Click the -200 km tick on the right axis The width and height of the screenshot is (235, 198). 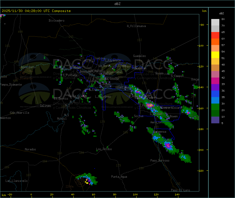[x=201, y=150]
